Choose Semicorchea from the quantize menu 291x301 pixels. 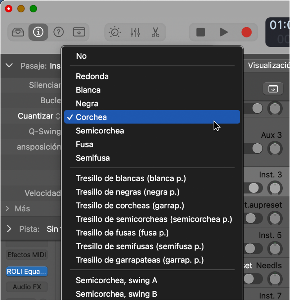tap(100, 131)
